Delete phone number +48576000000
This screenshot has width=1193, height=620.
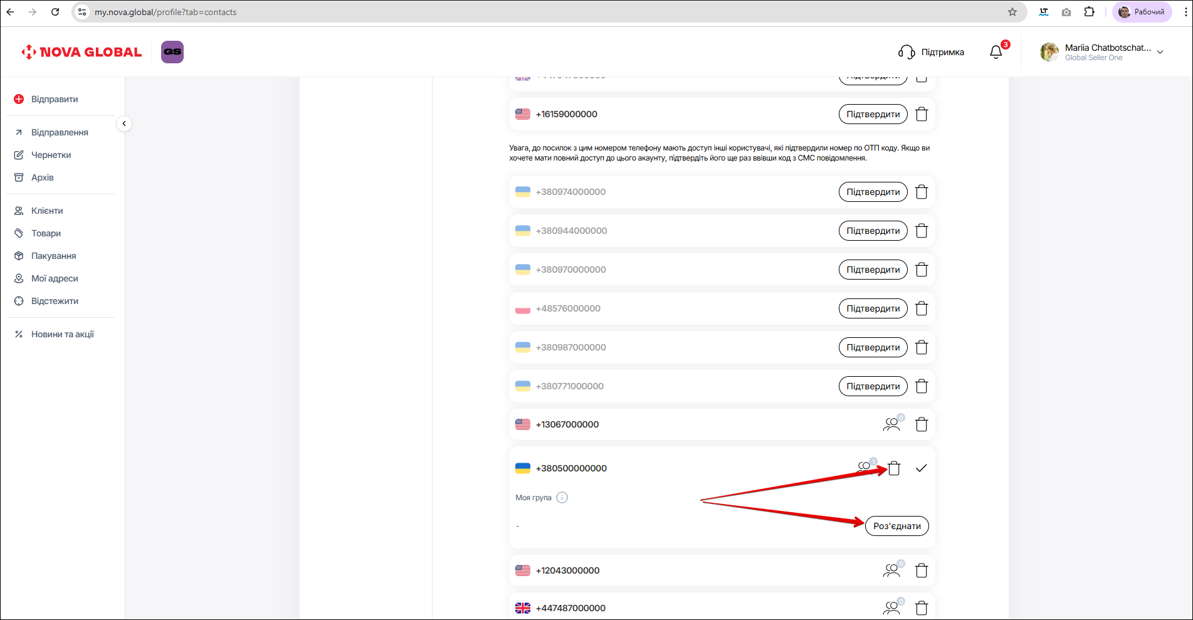[922, 308]
